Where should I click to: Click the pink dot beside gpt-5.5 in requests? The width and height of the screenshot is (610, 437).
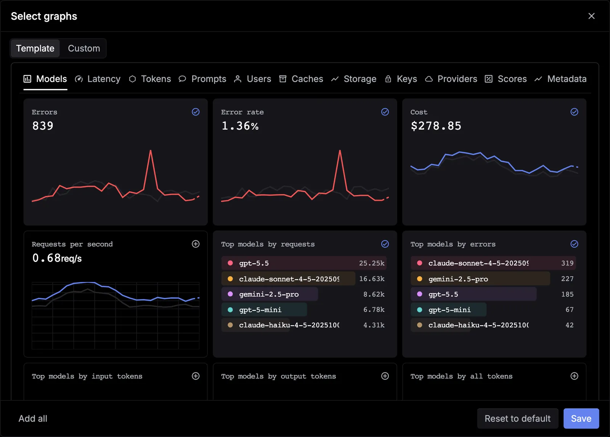[x=230, y=263]
